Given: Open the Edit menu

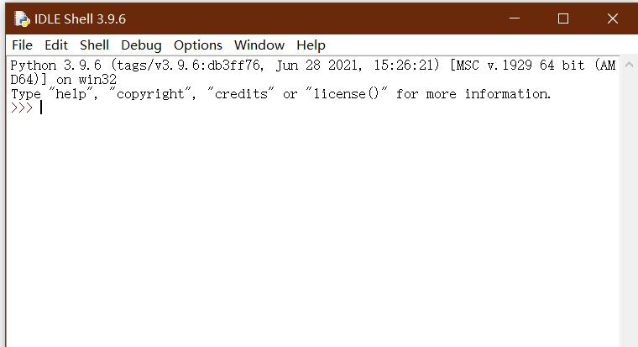Looking at the screenshot, I should point(56,45).
